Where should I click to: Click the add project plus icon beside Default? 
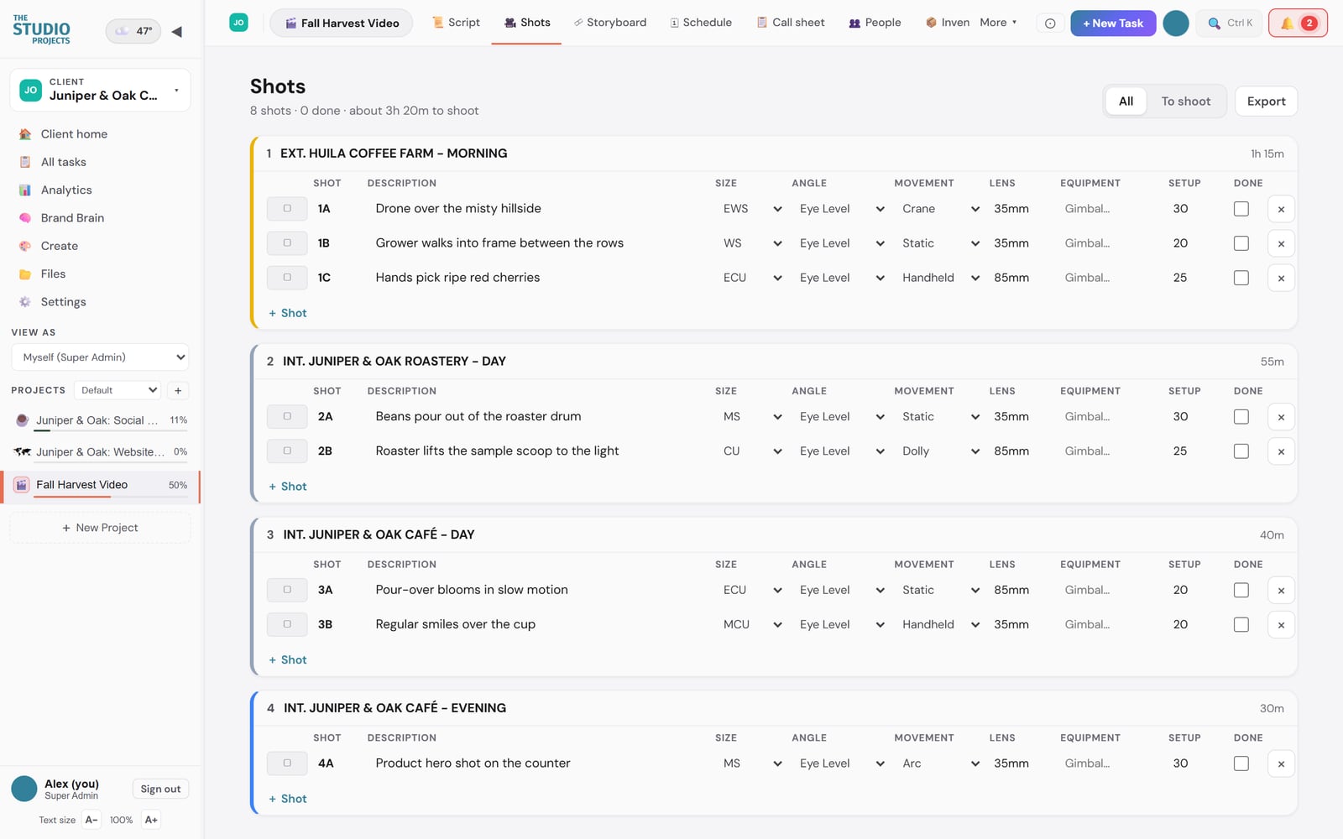(178, 390)
